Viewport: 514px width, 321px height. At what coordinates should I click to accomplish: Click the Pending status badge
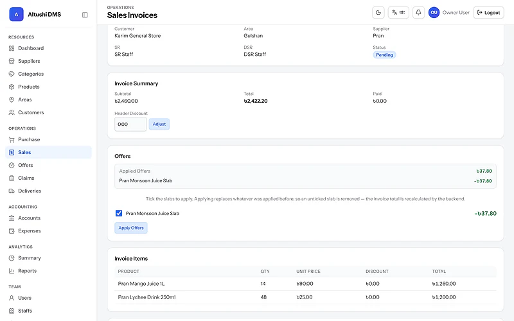click(384, 55)
